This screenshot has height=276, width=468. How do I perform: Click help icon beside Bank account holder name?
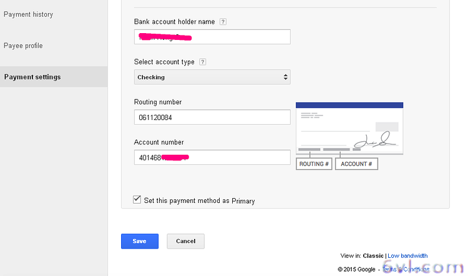point(223,22)
